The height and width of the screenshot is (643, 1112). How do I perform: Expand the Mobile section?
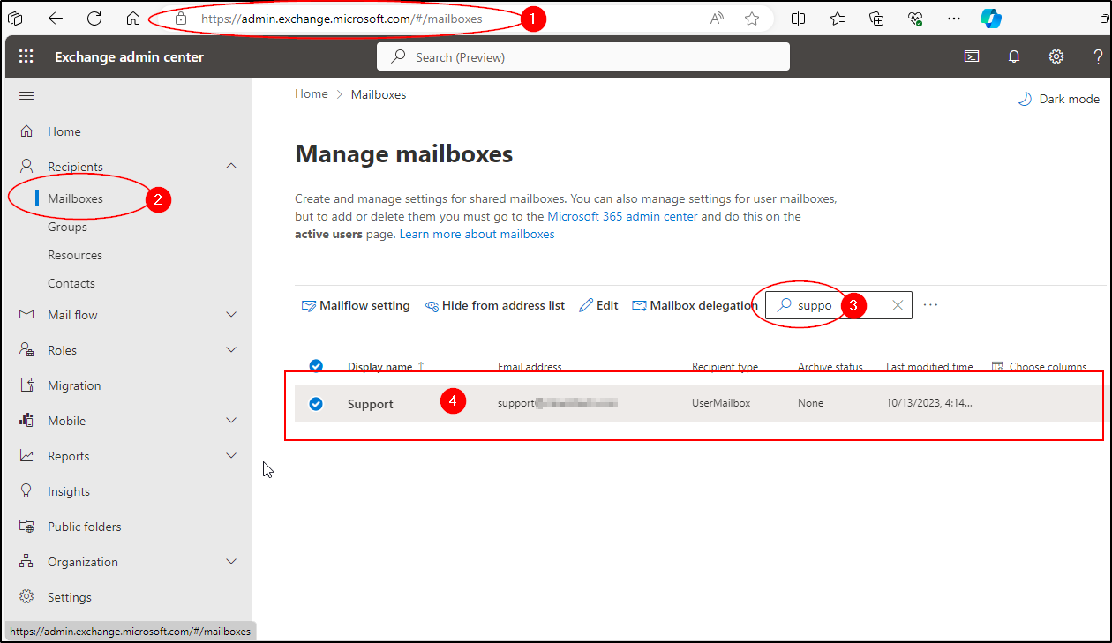pos(231,421)
